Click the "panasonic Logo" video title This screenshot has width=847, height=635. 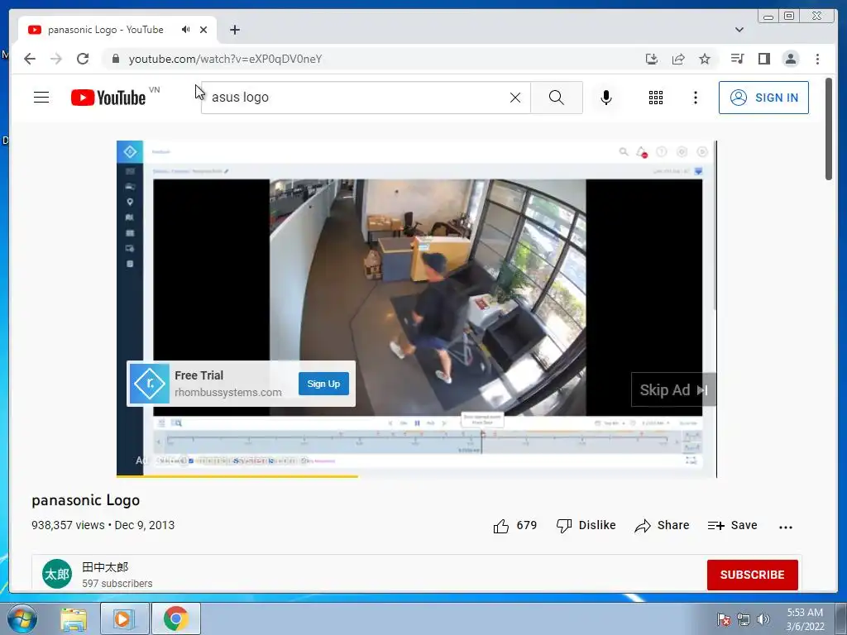tap(85, 500)
